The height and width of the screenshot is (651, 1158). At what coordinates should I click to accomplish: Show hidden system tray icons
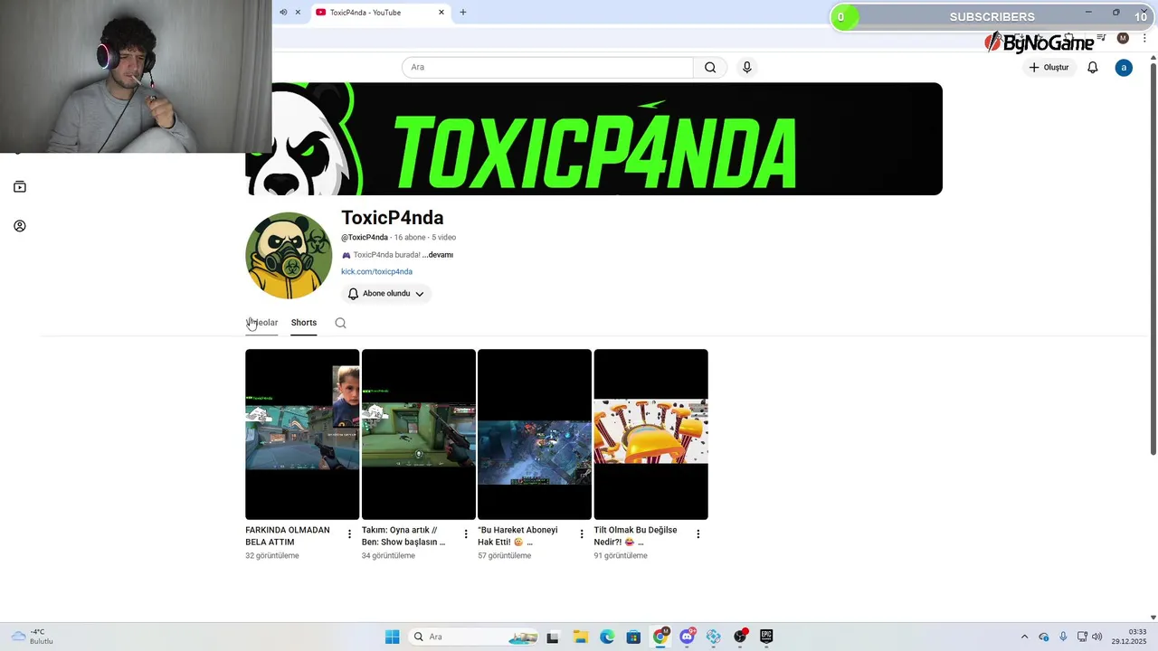click(1024, 637)
